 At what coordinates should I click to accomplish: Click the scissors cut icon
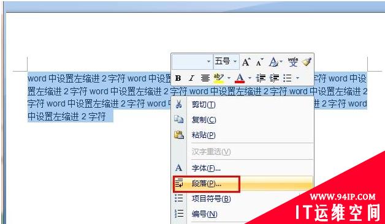179,105
